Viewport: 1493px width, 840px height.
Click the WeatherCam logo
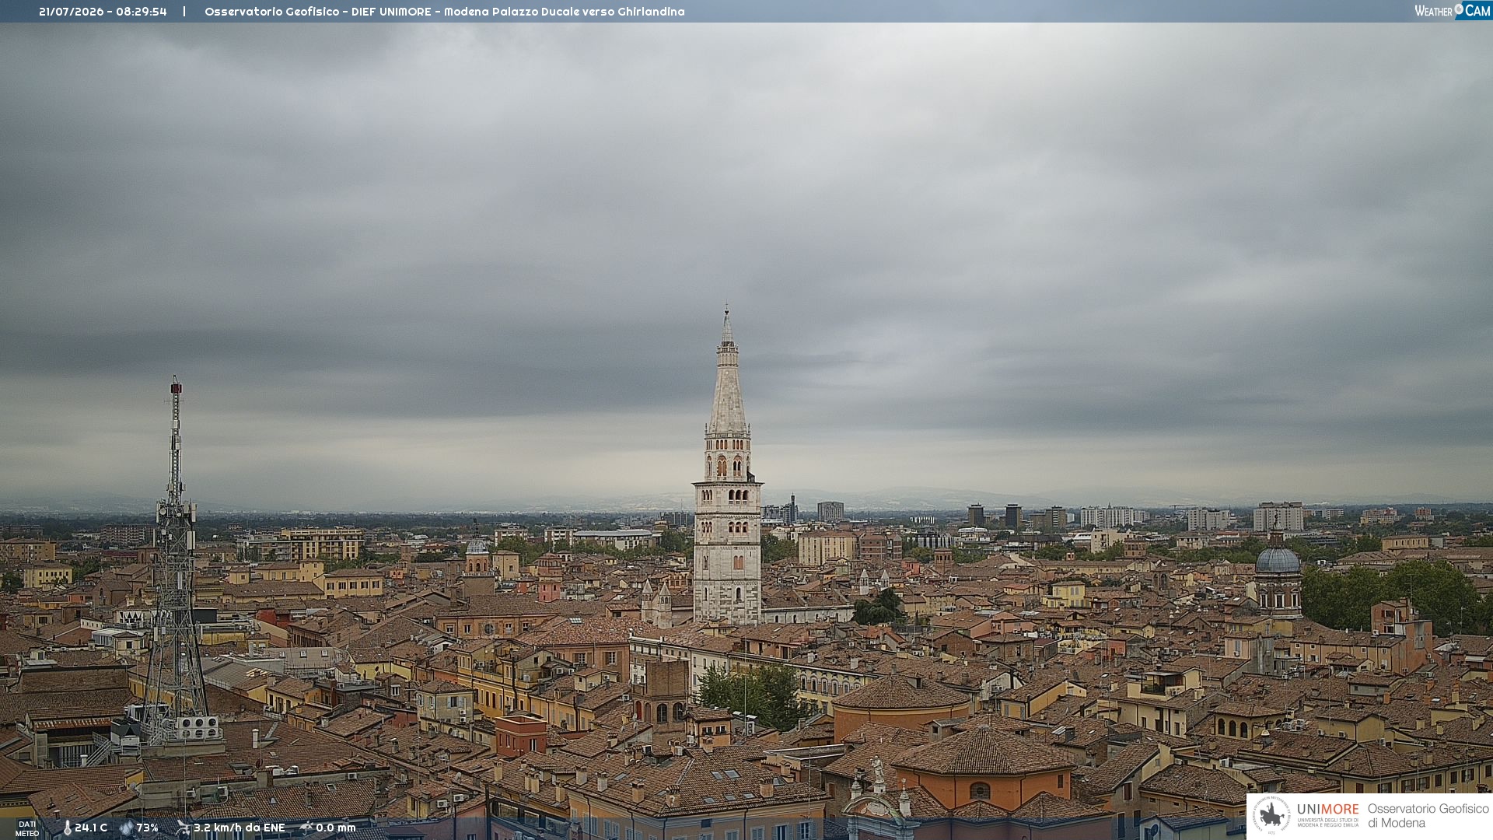click(x=1453, y=11)
